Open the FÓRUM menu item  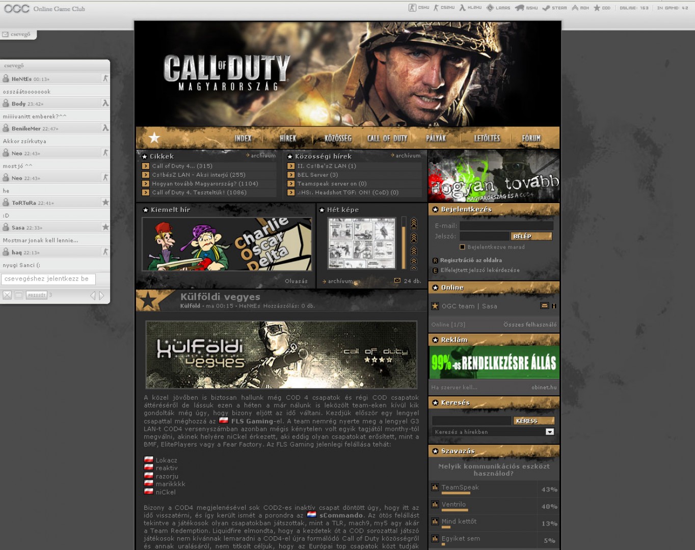point(531,139)
